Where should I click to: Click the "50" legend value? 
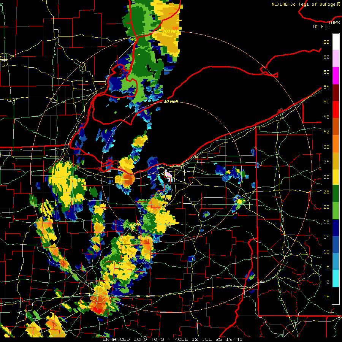[x=326, y=102]
